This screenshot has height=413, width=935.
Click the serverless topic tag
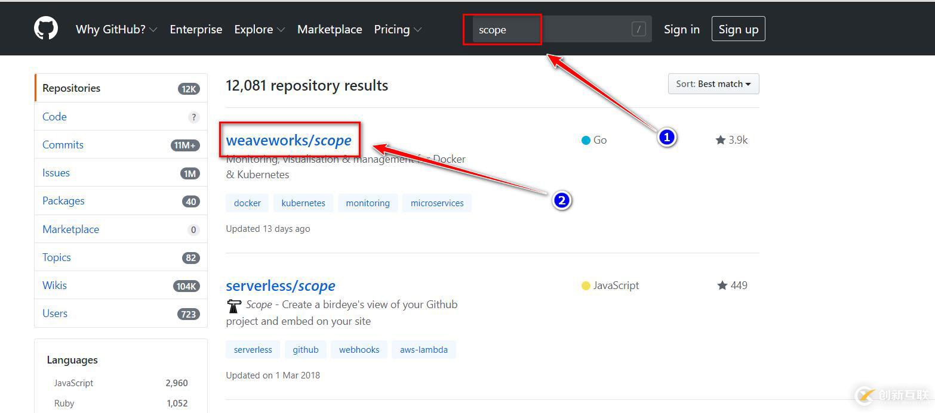(253, 350)
